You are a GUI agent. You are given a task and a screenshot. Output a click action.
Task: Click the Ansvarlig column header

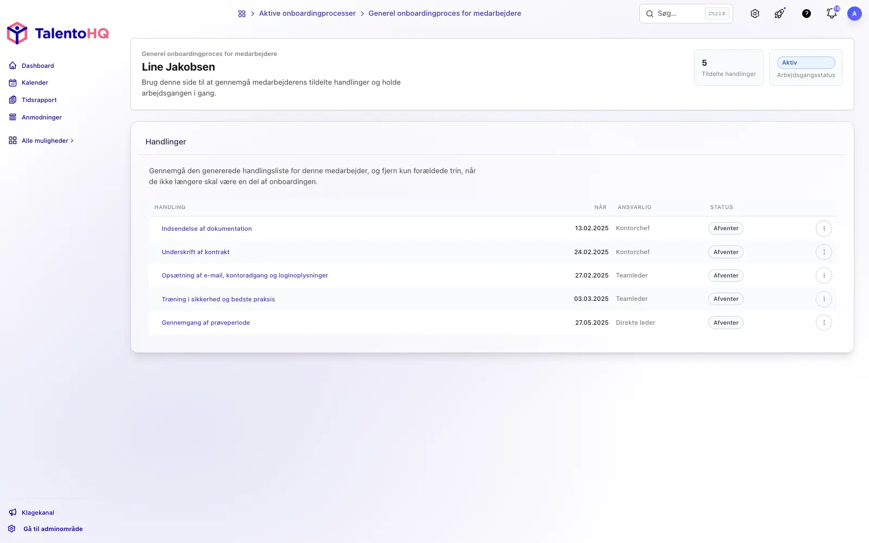pyautogui.click(x=634, y=207)
